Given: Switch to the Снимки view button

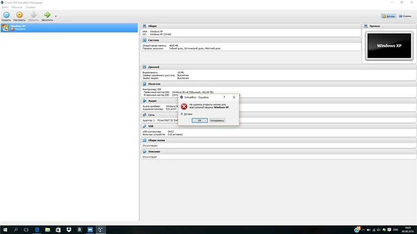Looking at the screenshot, I should tap(405, 16).
